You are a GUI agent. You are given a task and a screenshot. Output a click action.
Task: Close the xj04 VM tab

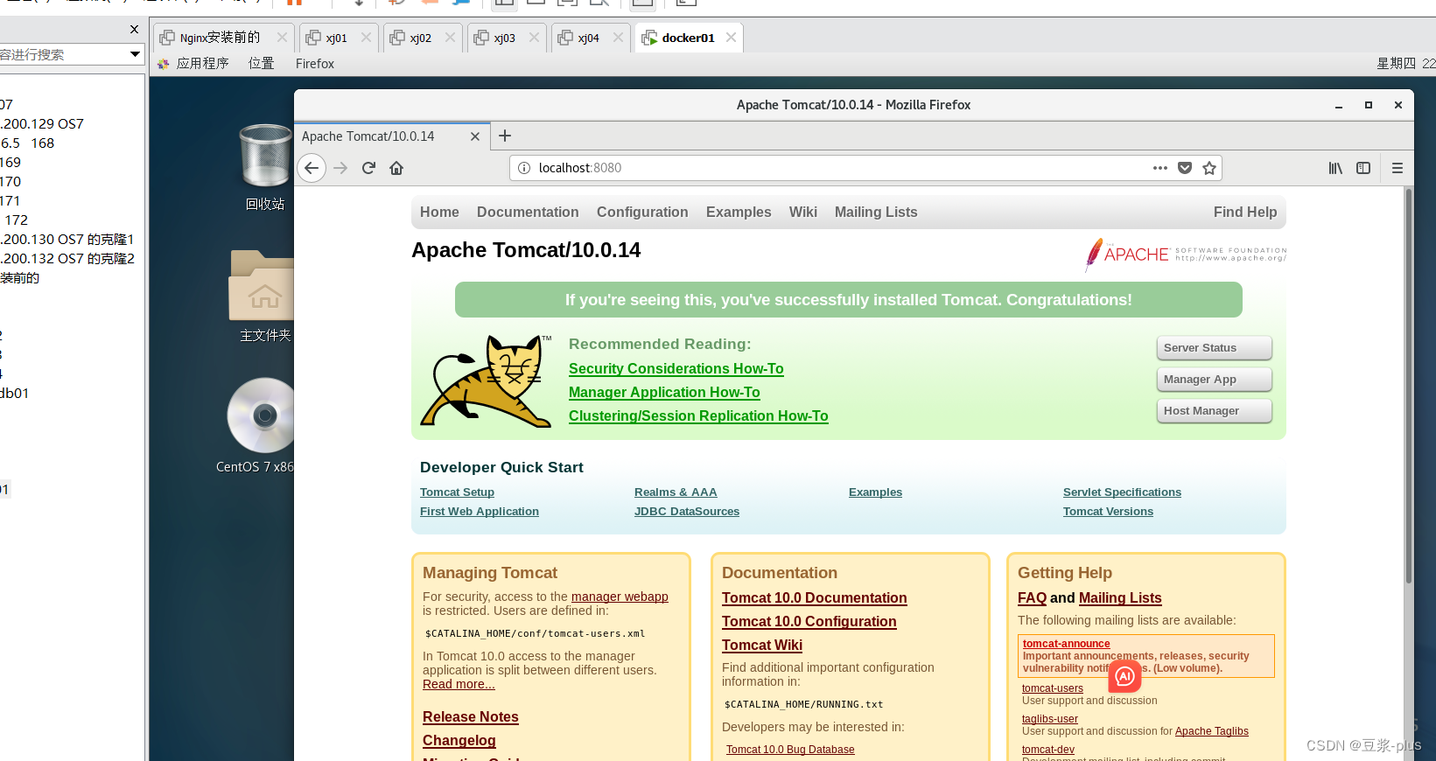618,37
